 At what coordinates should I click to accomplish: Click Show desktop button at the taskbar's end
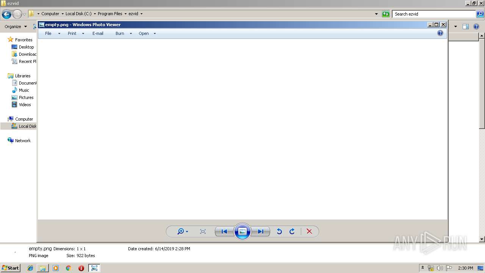pyautogui.click(x=481, y=268)
